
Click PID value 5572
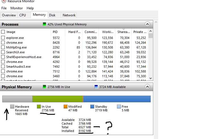(x=56, y=38)
